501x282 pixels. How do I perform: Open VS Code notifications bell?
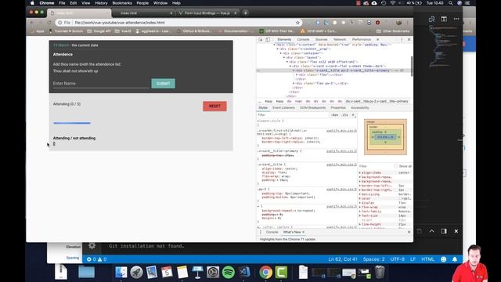coord(455,259)
